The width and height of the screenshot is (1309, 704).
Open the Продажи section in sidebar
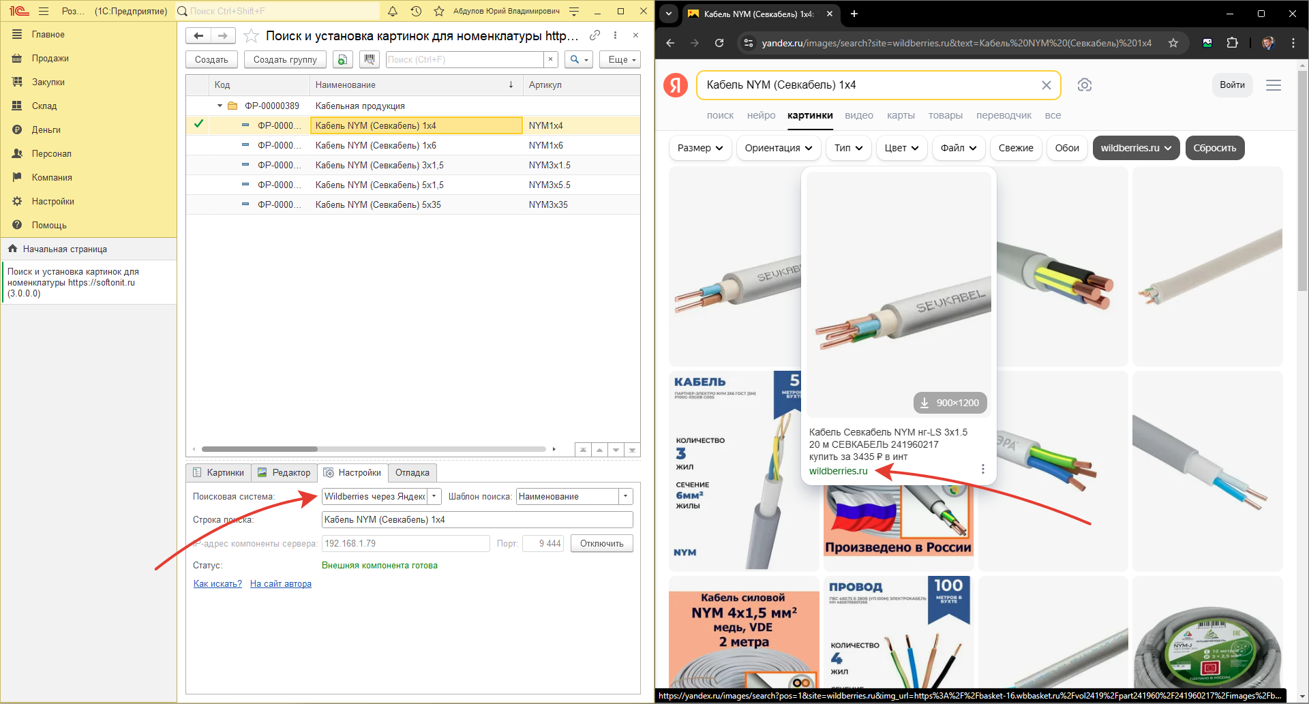tap(50, 59)
